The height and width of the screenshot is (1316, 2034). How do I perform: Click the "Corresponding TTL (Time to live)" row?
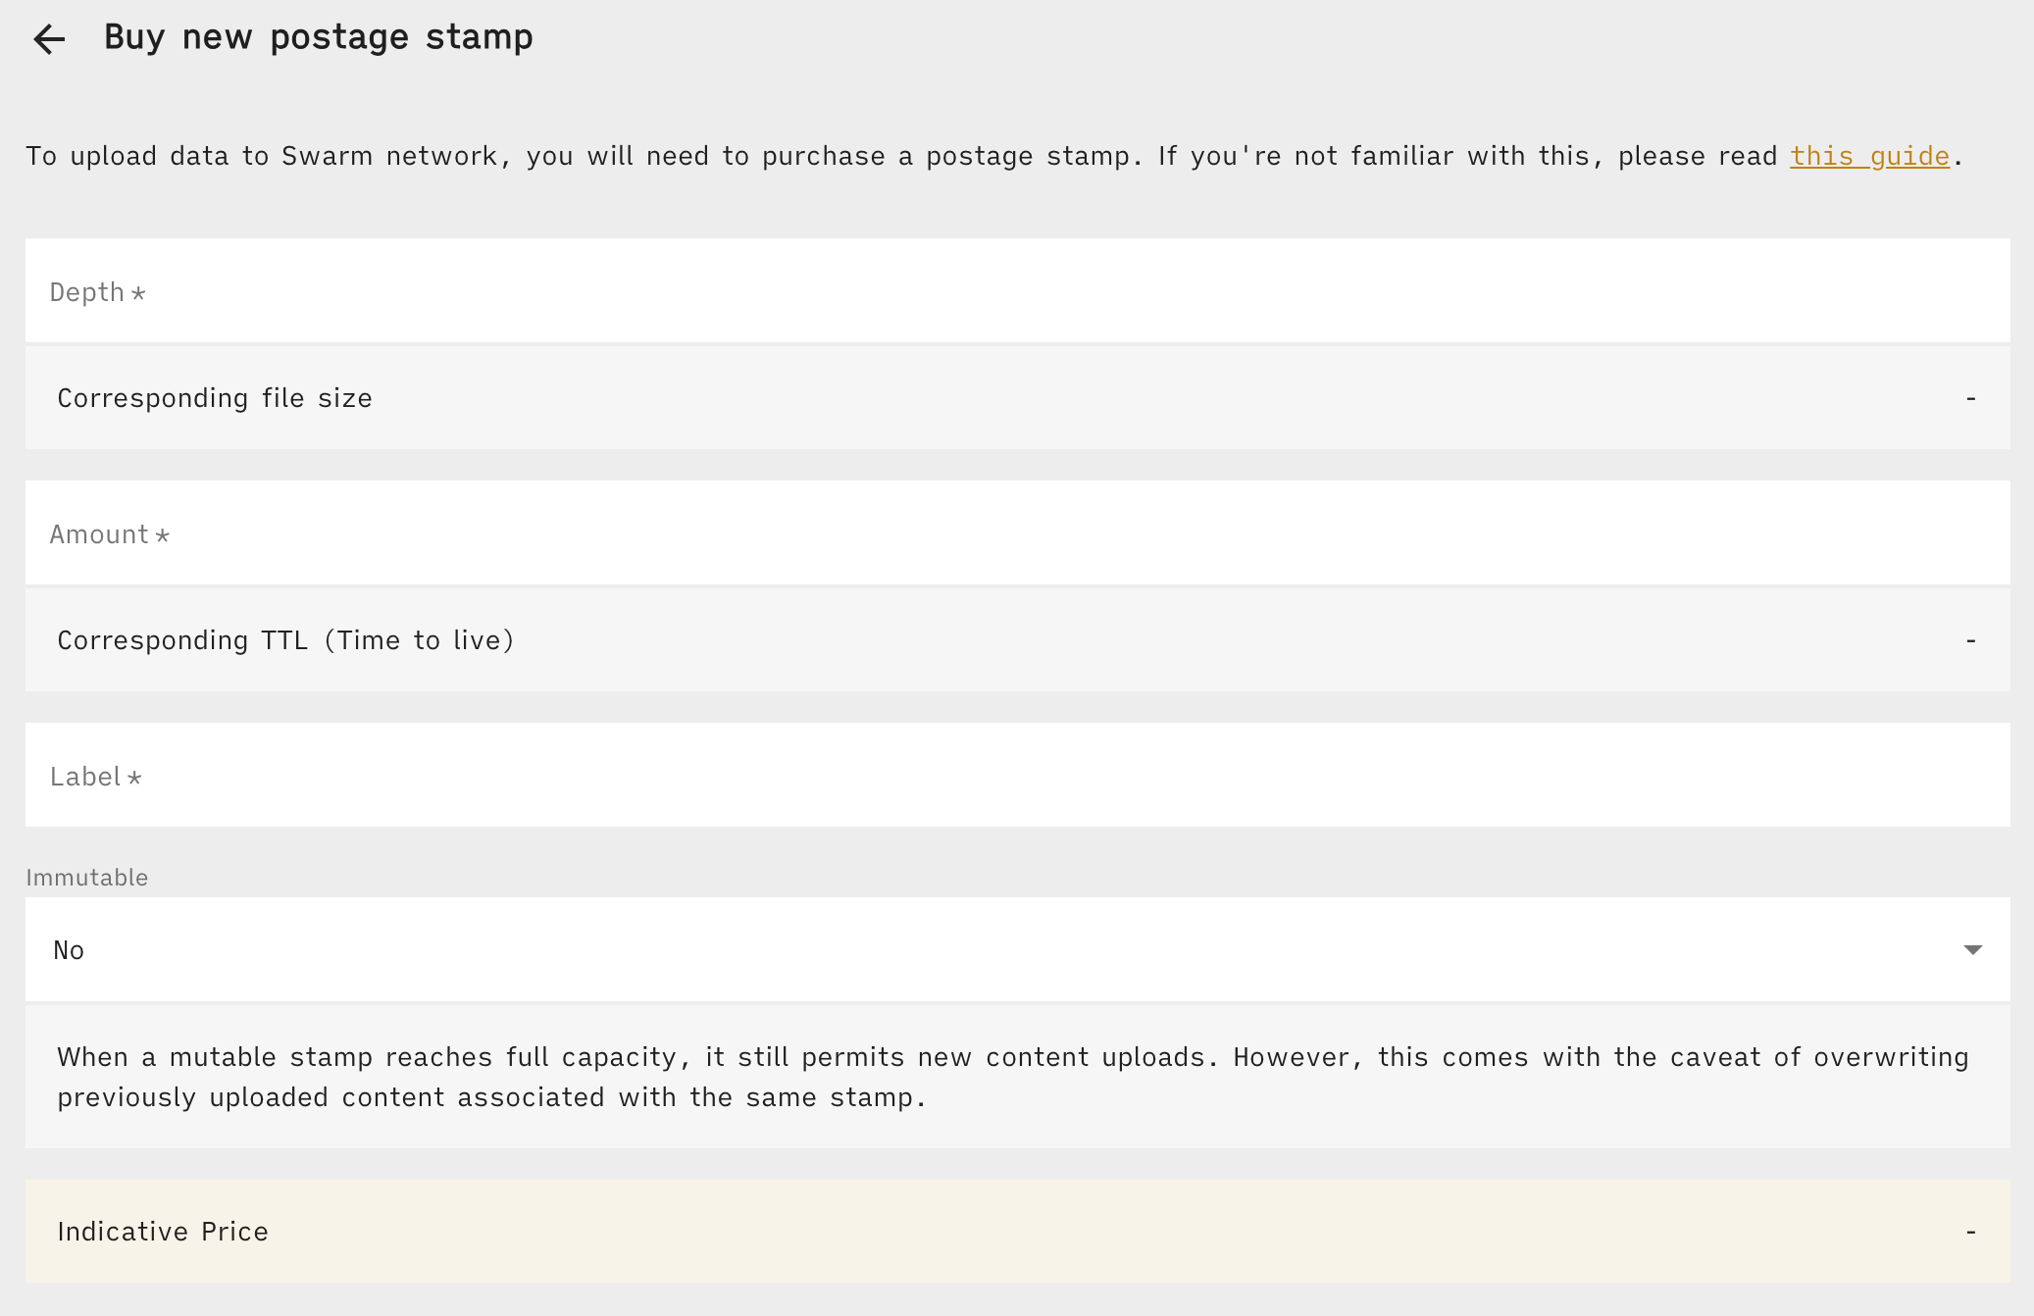pyautogui.click(x=1017, y=640)
